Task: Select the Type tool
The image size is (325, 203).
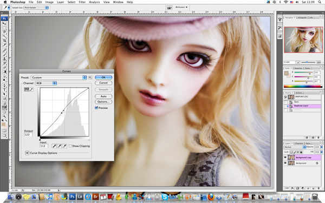Action: click(4, 90)
